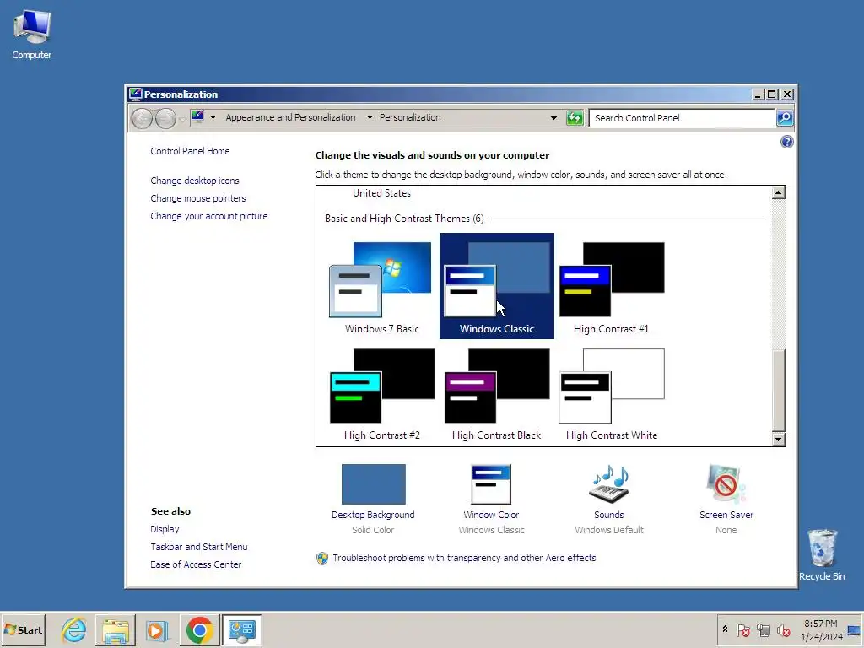Open the Recycle Bin desktop icon
The width and height of the screenshot is (864, 648).
[822, 554]
